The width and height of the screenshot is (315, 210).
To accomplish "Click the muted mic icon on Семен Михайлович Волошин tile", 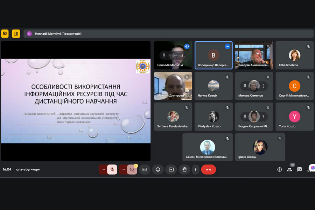I will click(227, 138).
